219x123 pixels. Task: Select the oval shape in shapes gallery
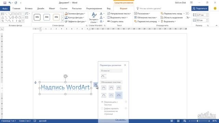pyautogui.click(x=16, y=14)
